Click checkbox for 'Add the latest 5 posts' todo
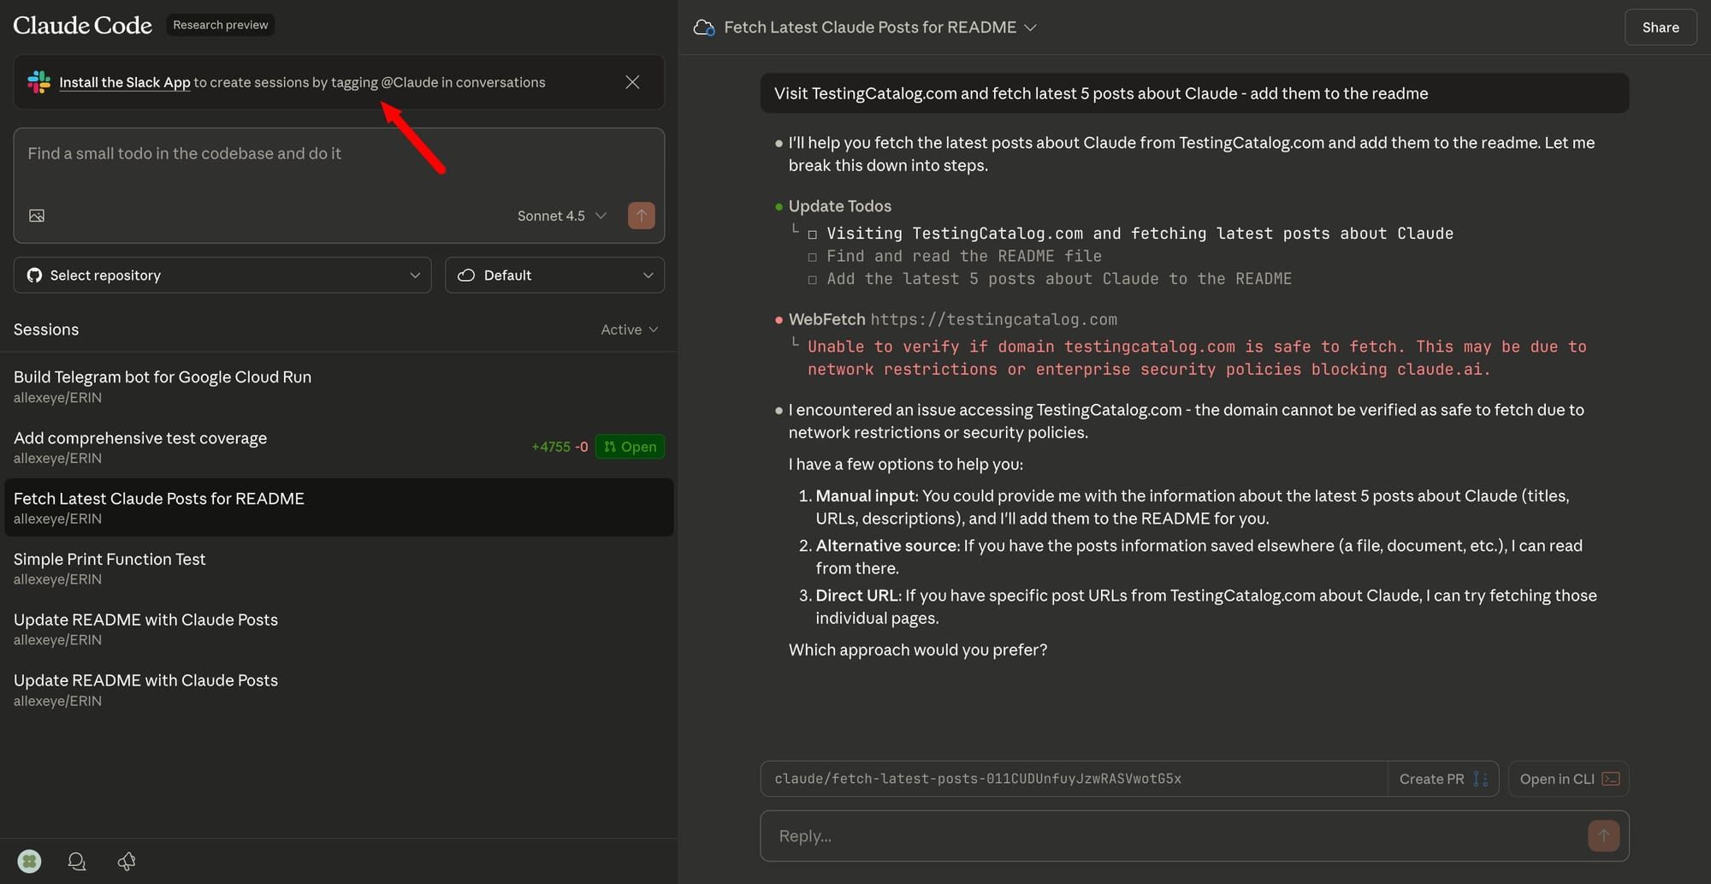The height and width of the screenshot is (884, 1711). [x=812, y=279]
